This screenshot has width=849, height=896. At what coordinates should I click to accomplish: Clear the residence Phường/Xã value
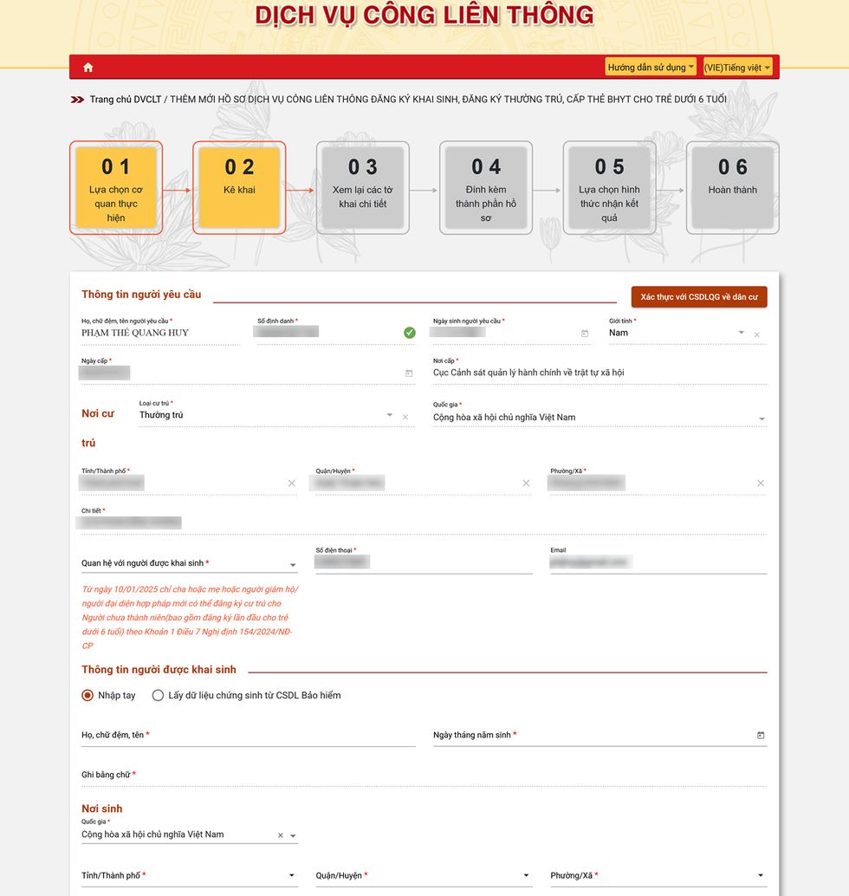761,484
